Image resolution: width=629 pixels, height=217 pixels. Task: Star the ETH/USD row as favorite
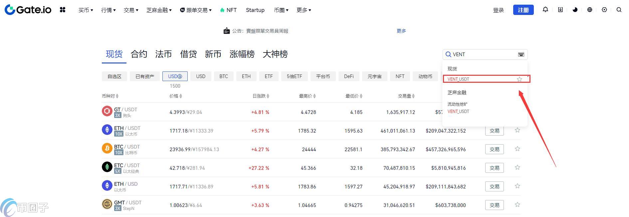[x=518, y=186]
